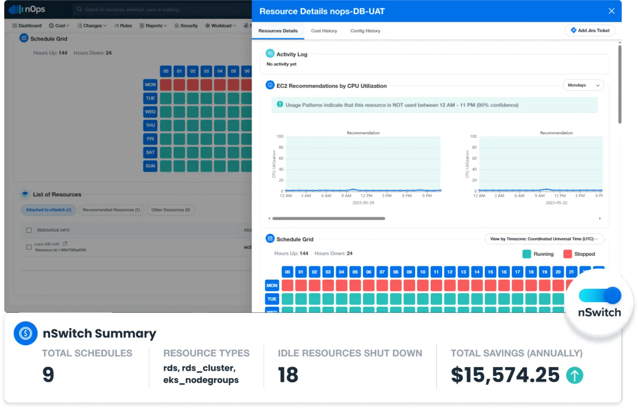Click the green total savings arrow icon
Image resolution: width=638 pixels, height=409 pixels.
[x=574, y=375]
